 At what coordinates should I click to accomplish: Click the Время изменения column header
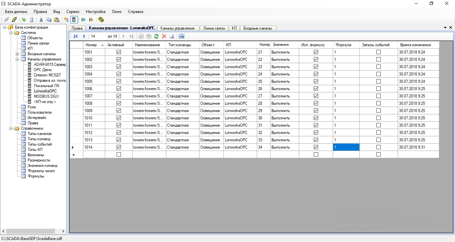(x=418, y=45)
